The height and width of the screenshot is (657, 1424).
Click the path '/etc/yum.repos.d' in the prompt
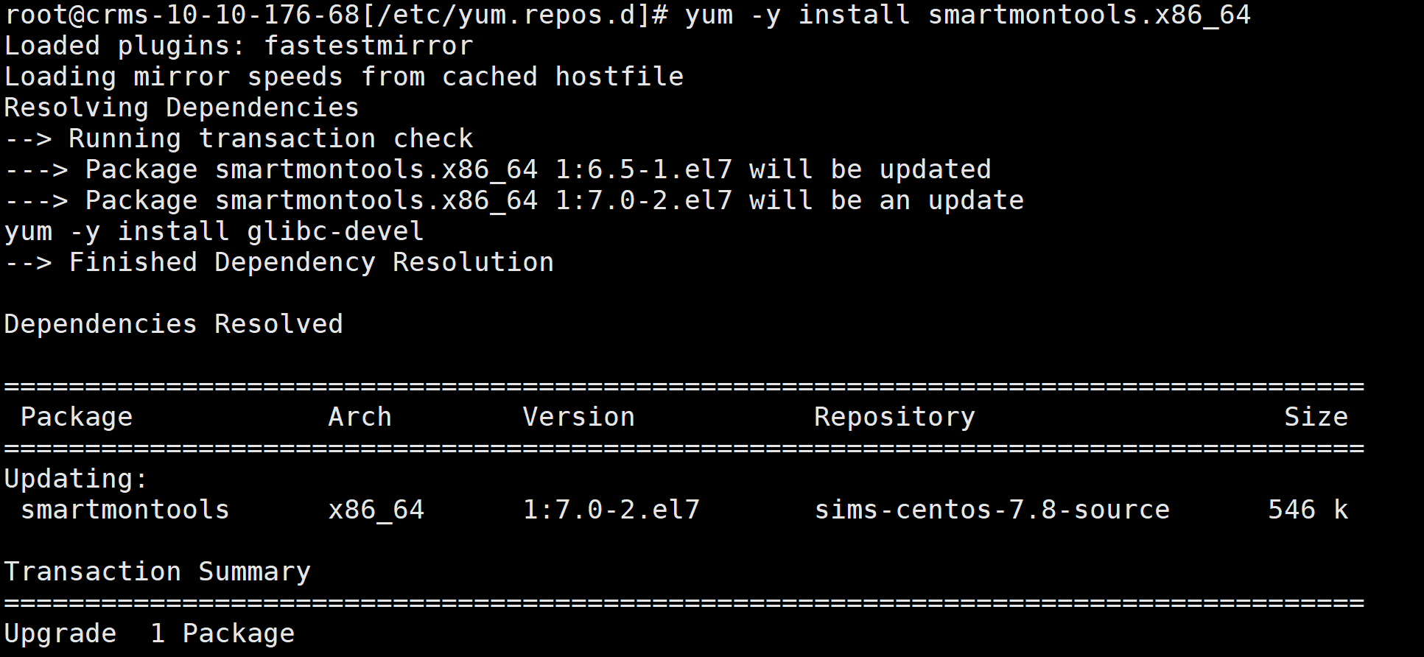click(x=507, y=15)
